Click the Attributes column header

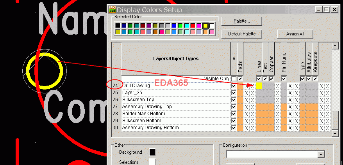point(309,59)
